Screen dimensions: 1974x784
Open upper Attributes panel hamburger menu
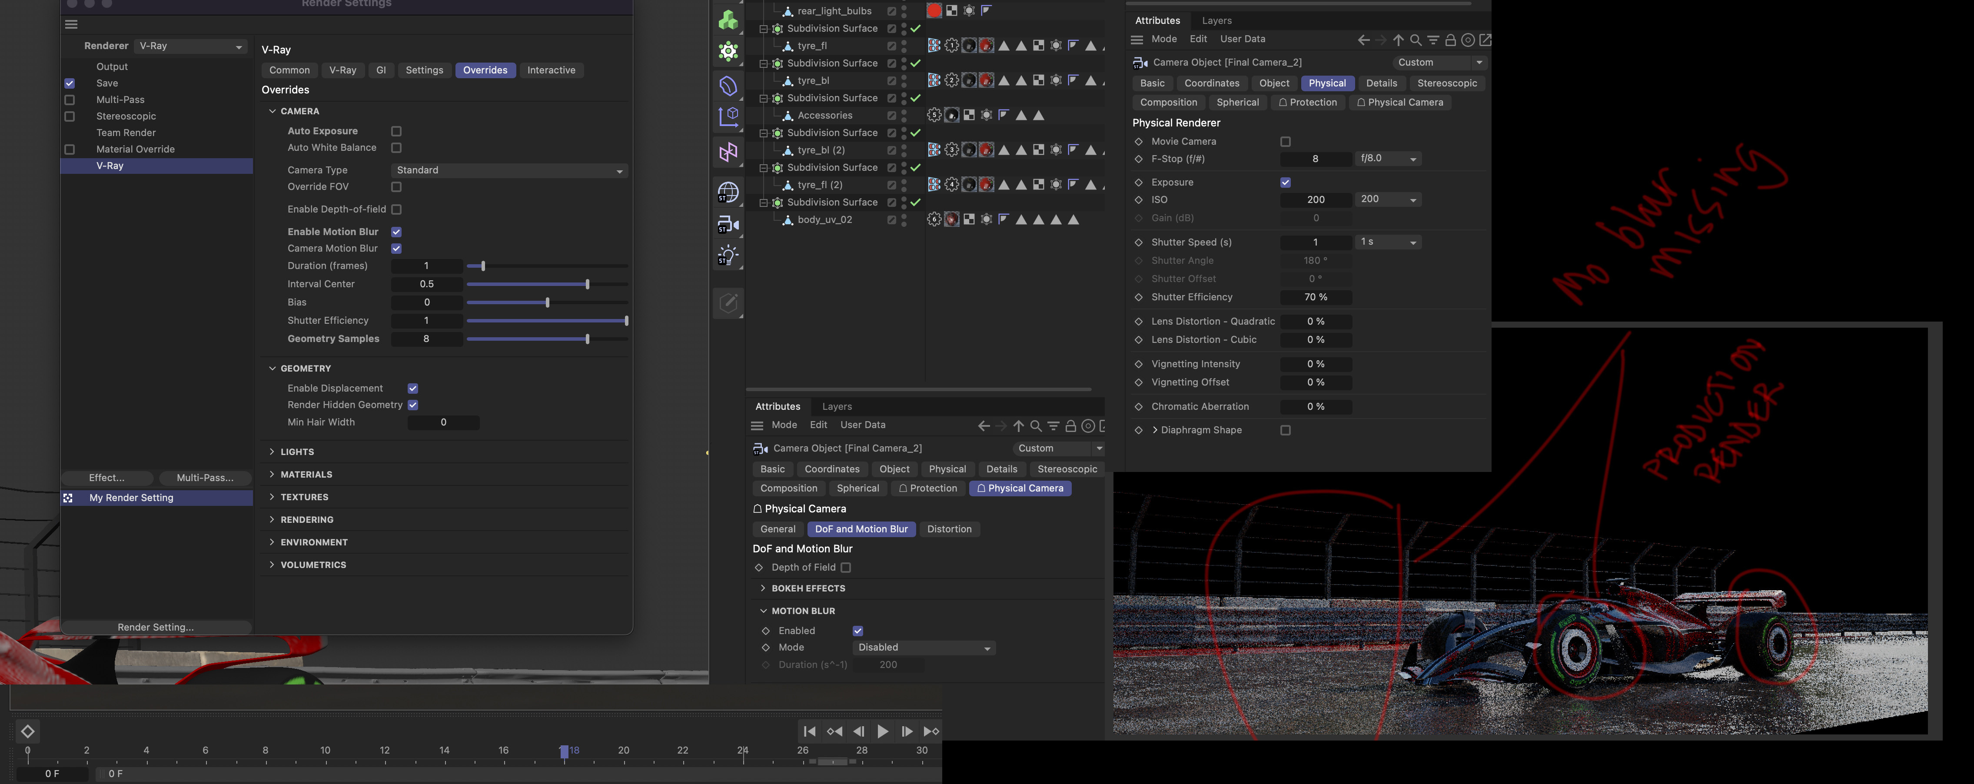pos(1137,40)
